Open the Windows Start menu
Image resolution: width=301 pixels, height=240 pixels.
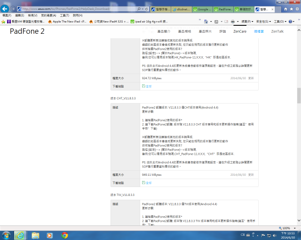[x=6, y=235]
